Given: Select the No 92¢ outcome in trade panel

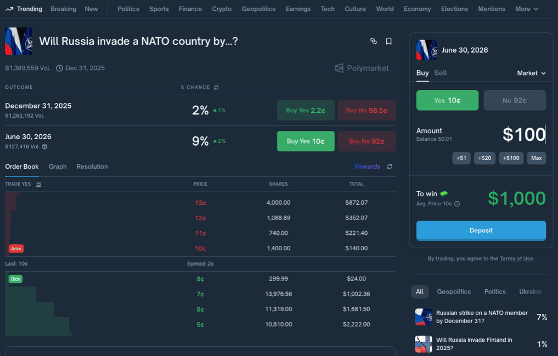Looking at the screenshot, I should pyautogui.click(x=514, y=100).
